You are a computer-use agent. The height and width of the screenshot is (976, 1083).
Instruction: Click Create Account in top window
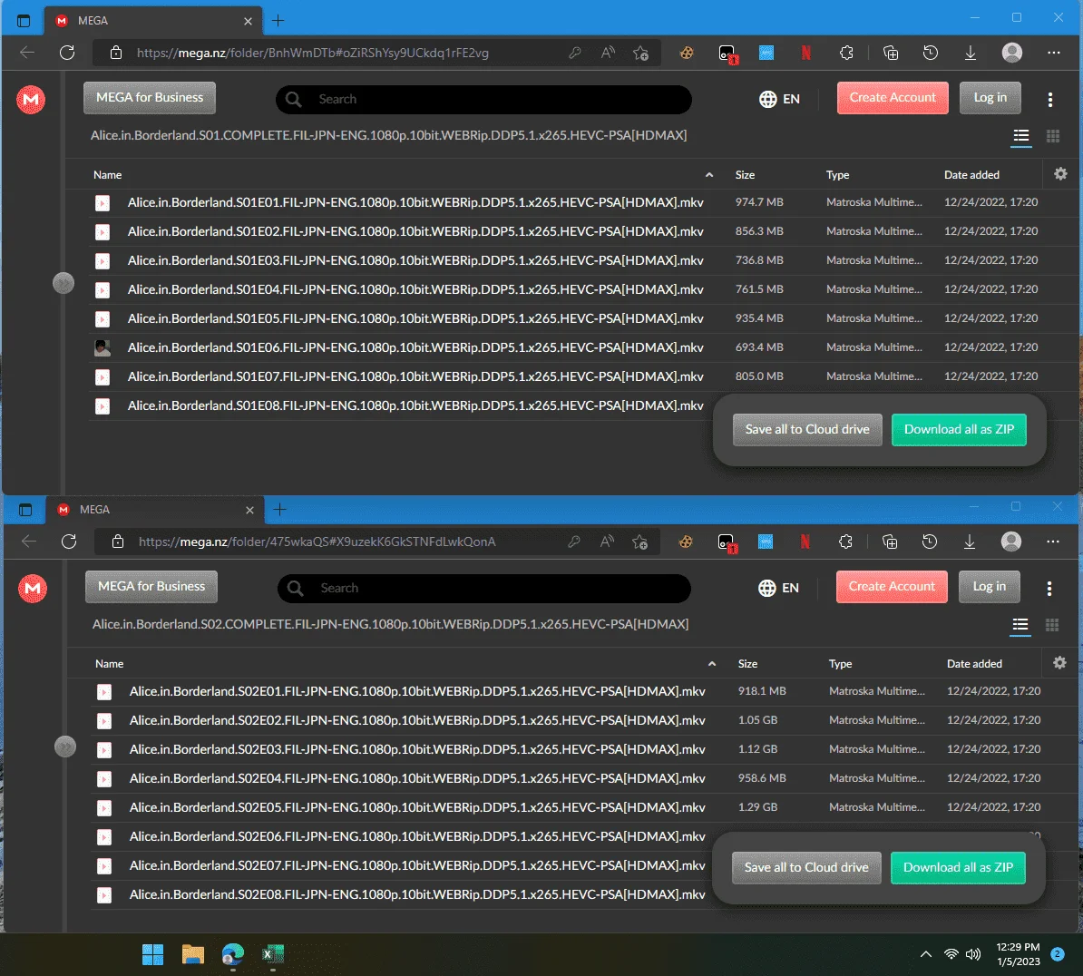pyautogui.click(x=893, y=98)
